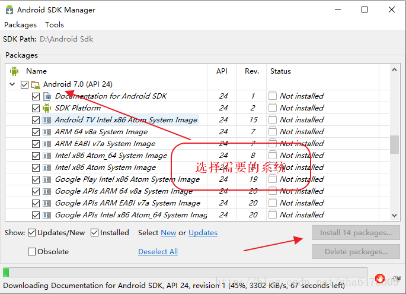
Task: Toggle the Updates/New show checkbox
Action: point(31,233)
